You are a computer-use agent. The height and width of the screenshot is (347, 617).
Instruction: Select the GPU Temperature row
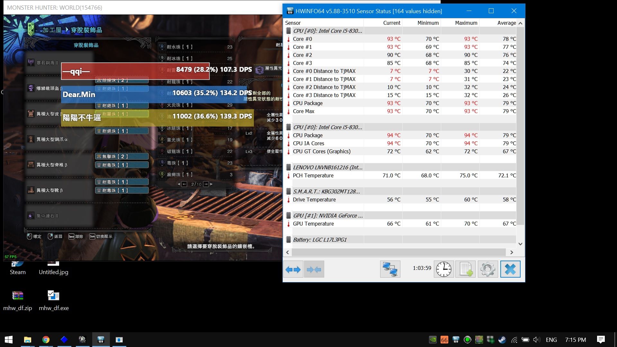(400, 224)
